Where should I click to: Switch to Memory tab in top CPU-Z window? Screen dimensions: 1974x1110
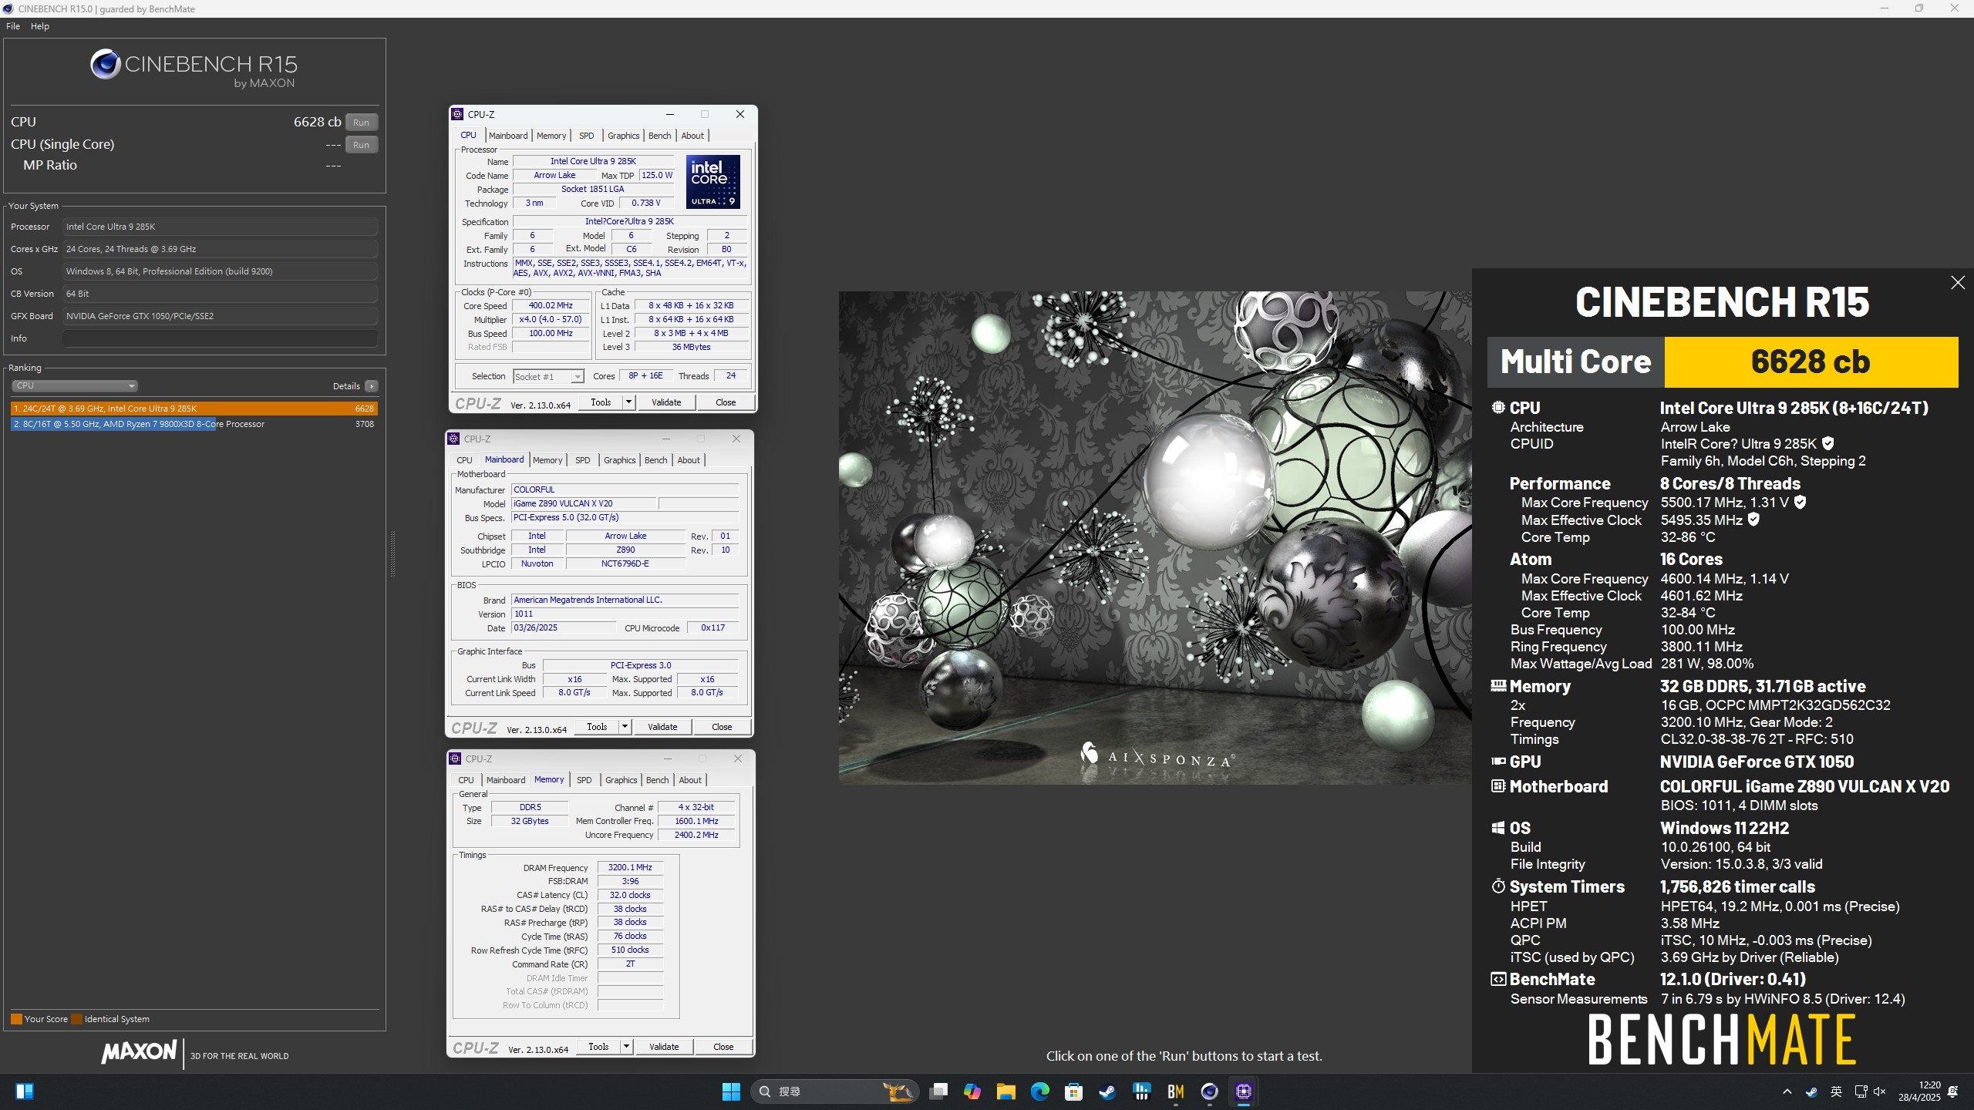click(551, 136)
